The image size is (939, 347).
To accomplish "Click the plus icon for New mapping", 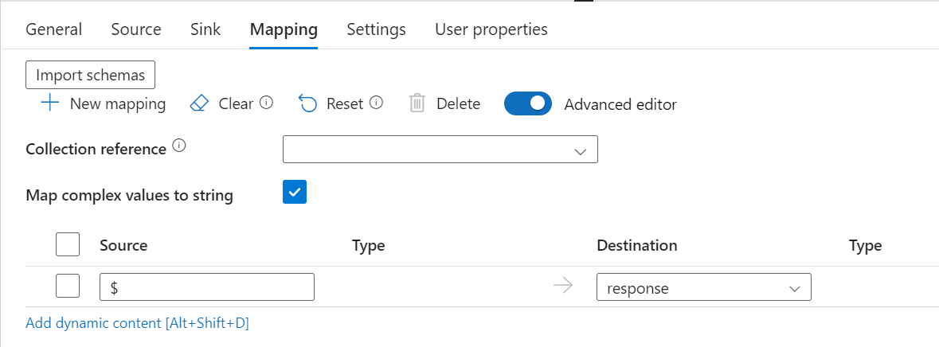I will click(x=50, y=103).
